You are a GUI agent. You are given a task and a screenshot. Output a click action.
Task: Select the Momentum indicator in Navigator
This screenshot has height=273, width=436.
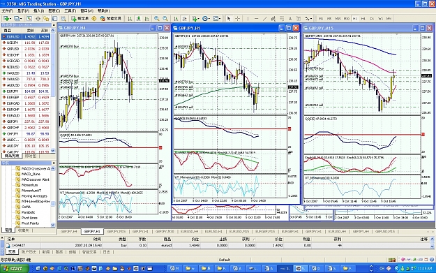pyautogui.click(x=29, y=185)
